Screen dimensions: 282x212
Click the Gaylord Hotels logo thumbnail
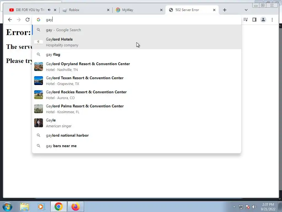[x=39, y=42]
